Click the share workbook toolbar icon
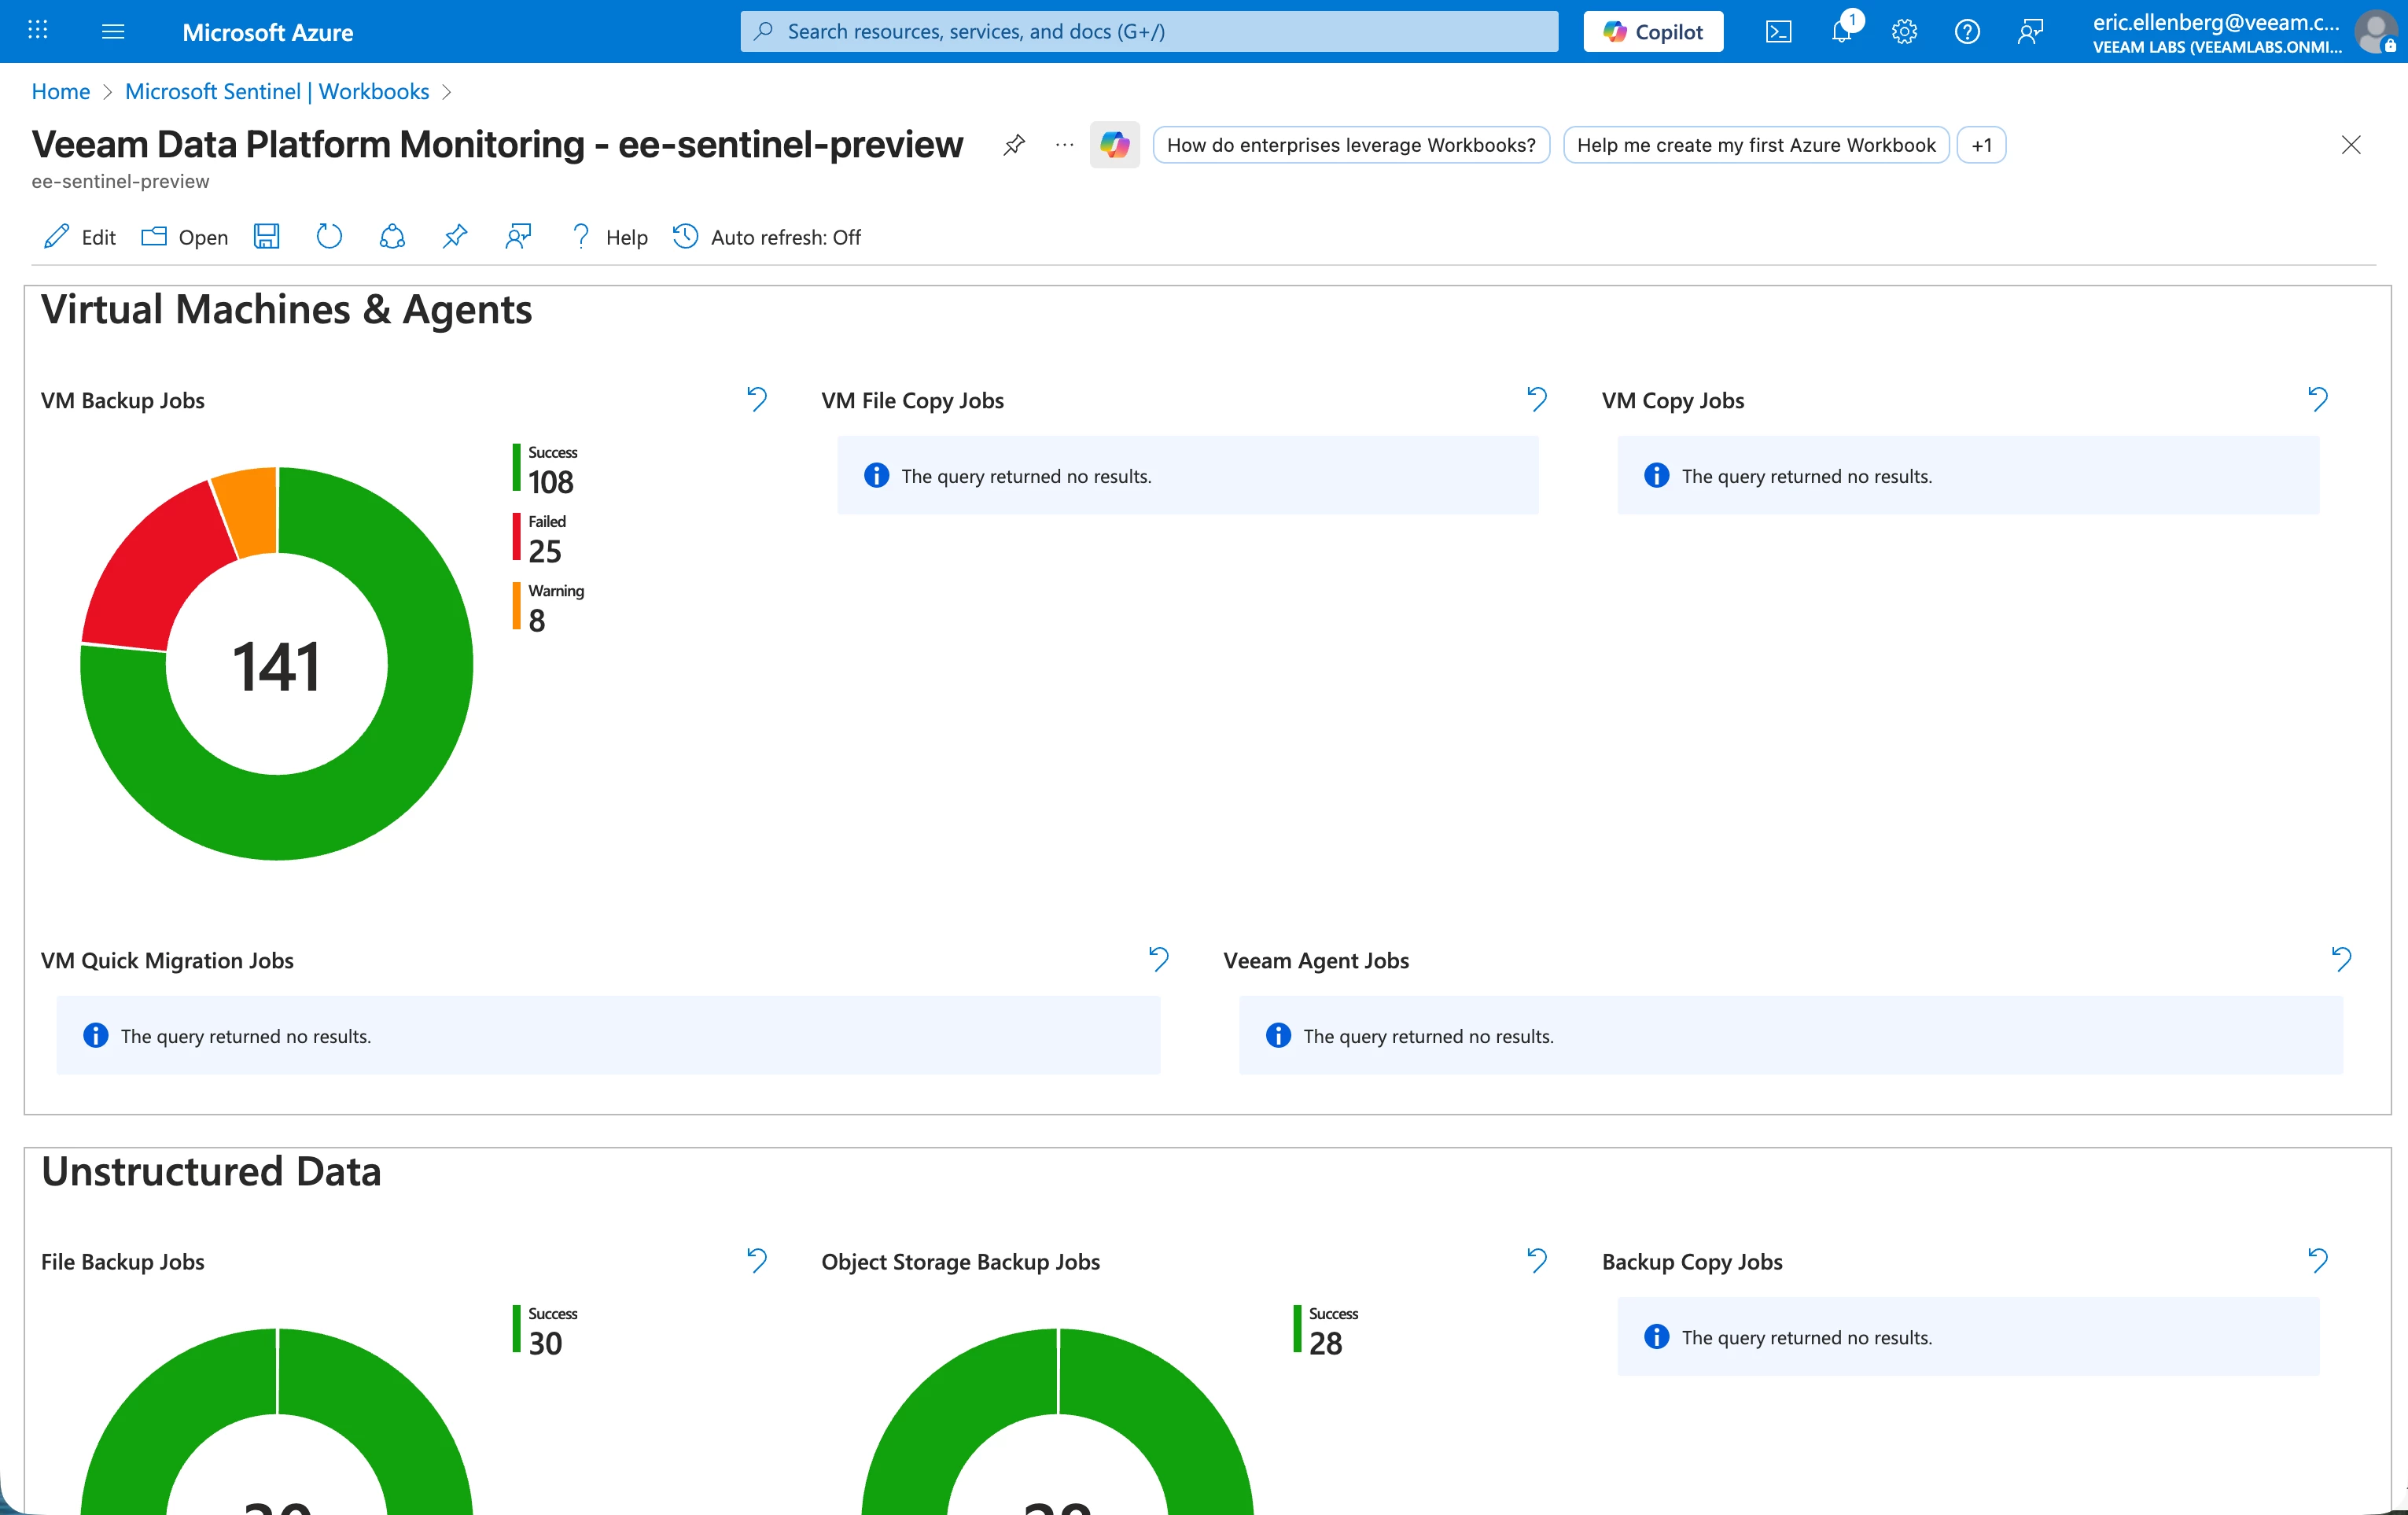Viewport: 2408px width, 1515px height. [392, 237]
